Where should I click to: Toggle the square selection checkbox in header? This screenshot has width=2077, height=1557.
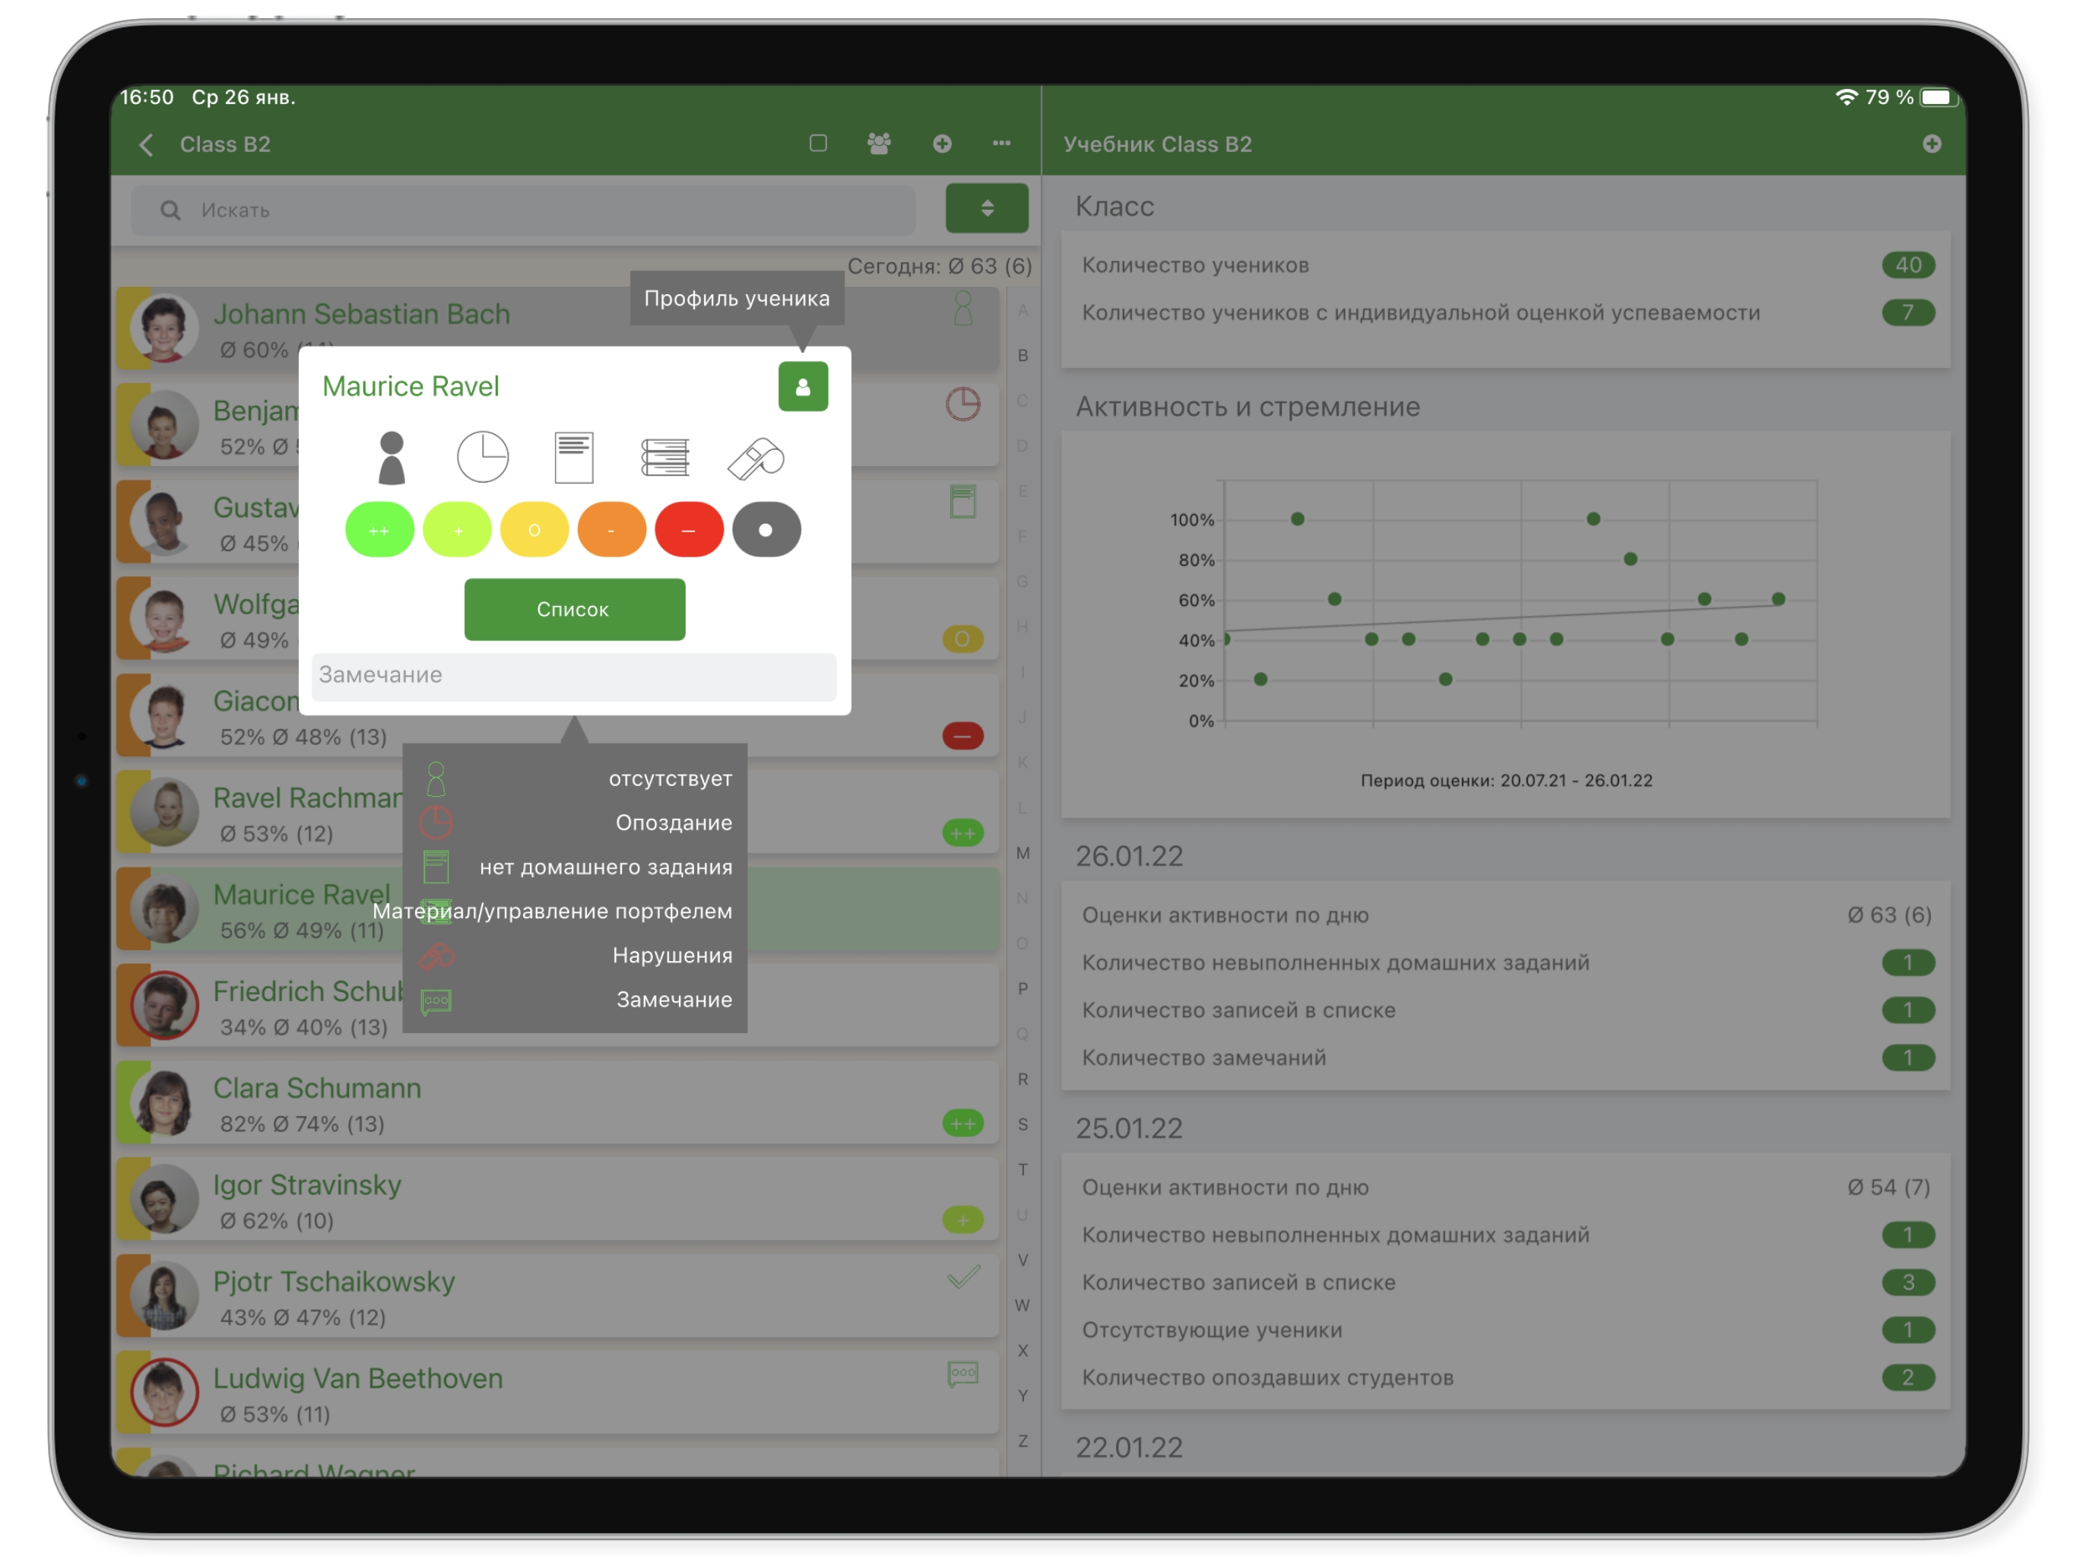click(818, 144)
